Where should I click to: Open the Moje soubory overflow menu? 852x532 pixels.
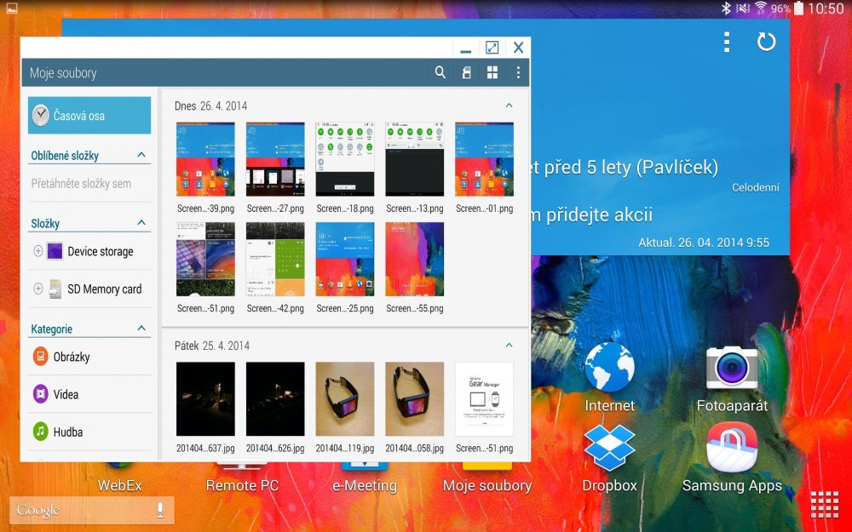(519, 72)
